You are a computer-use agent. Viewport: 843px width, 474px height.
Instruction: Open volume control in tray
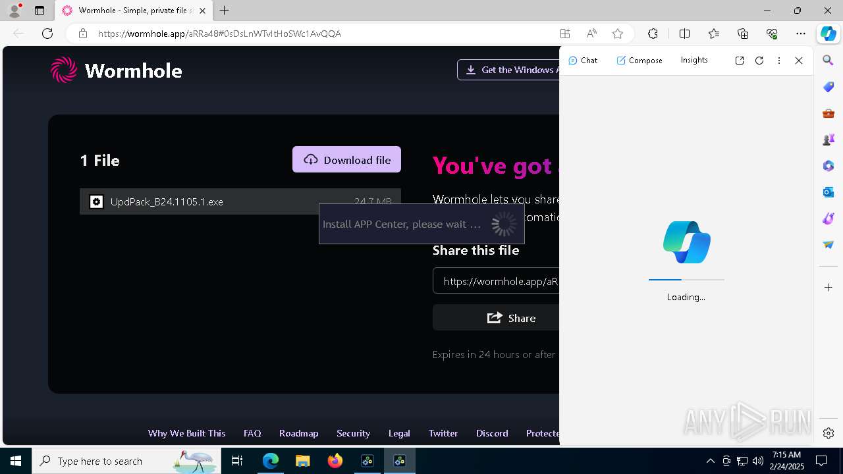tap(758, 461)
